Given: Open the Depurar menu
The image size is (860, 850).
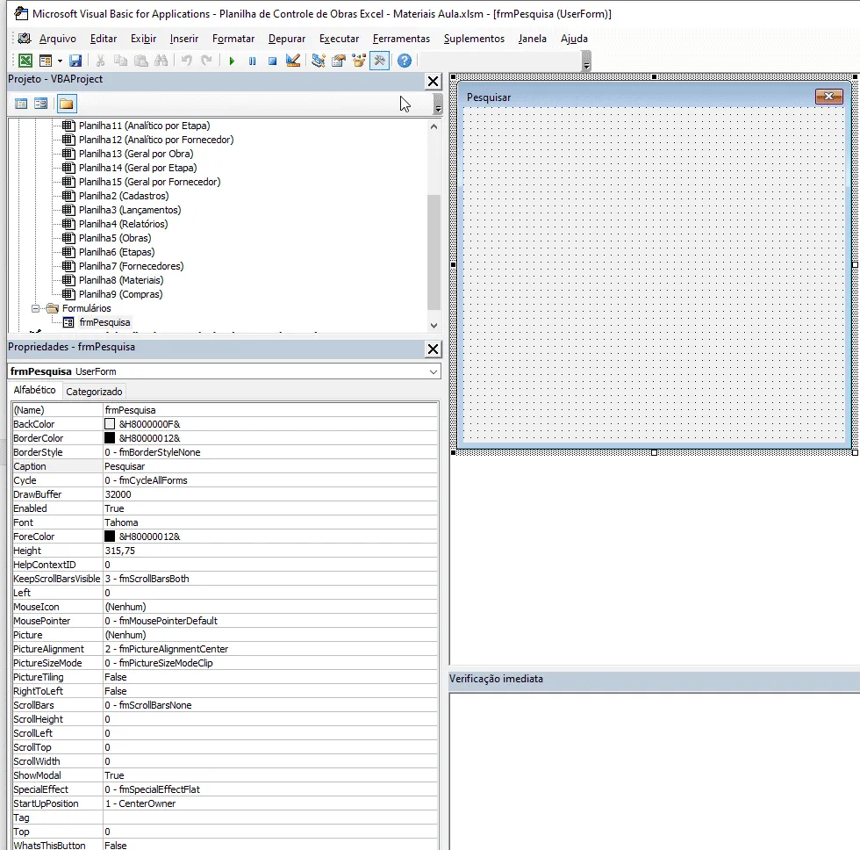Looking at the screenshot, I should pyautogui.click(x=287, y=39).
